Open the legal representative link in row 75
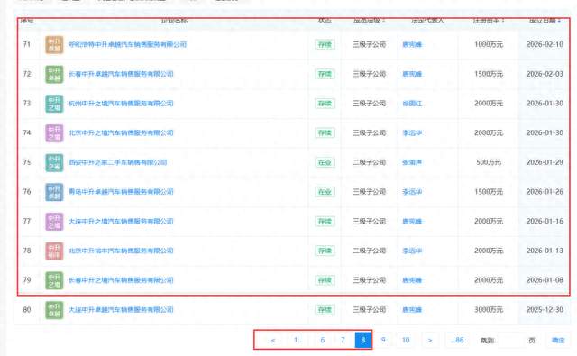Viewport: 577px width, 356px height. point(412,162)
